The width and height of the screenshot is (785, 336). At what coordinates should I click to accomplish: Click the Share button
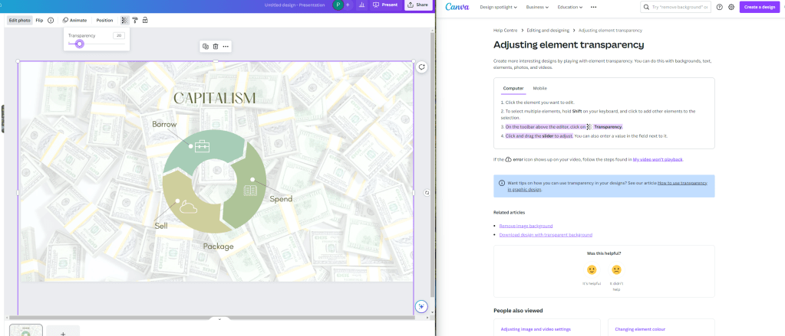417,5
